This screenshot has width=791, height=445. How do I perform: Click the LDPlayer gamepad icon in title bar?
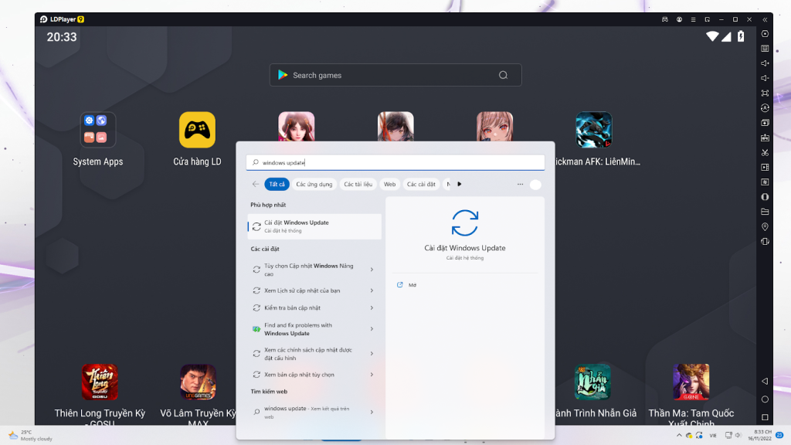pyautogui.click(x=665, y=19)
